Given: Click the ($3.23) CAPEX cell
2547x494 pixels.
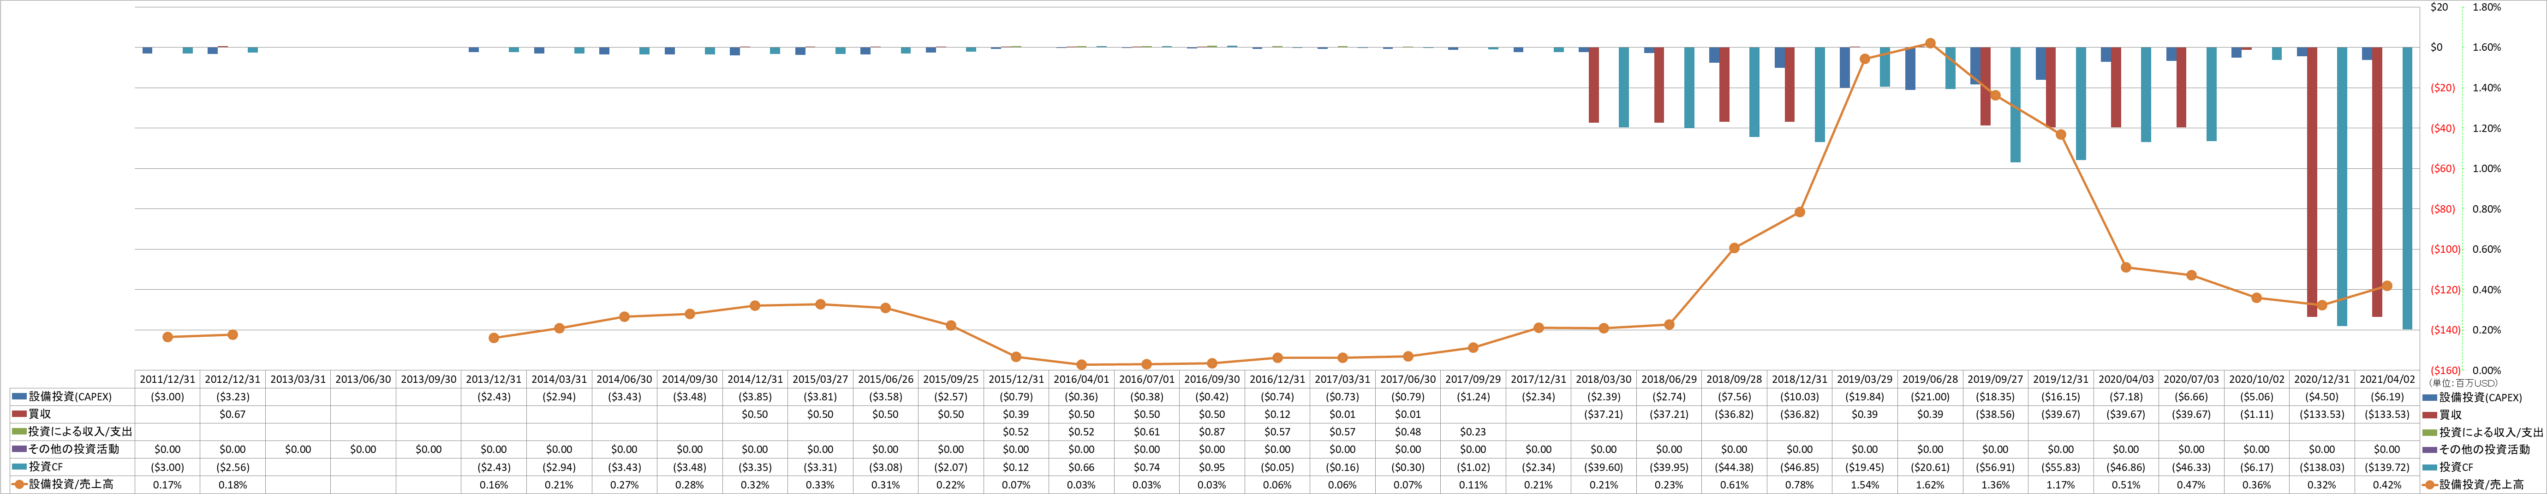Looking at the screenshot, I should 233,397.
